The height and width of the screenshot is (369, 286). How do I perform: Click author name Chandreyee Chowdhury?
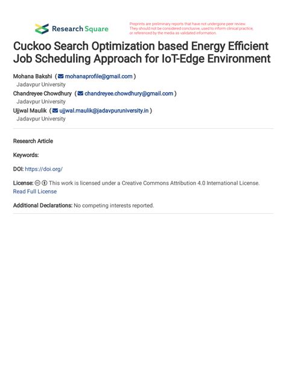(x=42, y=94)
